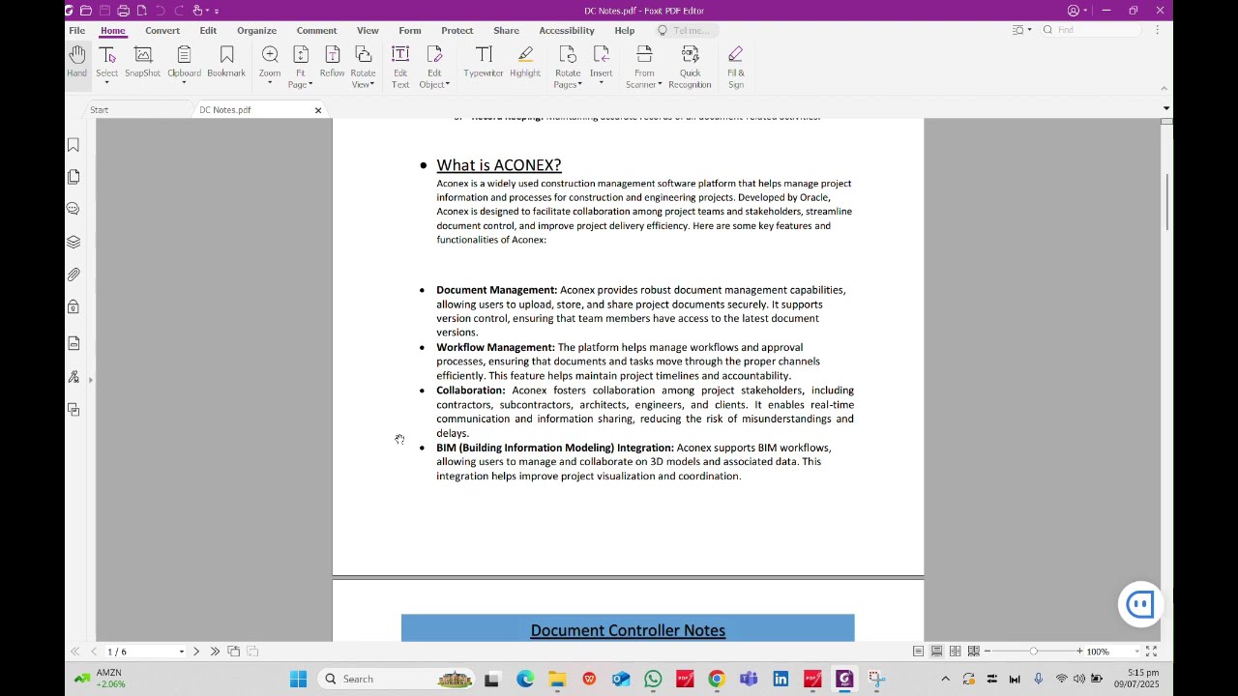
Task: Run Quick Recognition OCR
Action: (690, 66)
